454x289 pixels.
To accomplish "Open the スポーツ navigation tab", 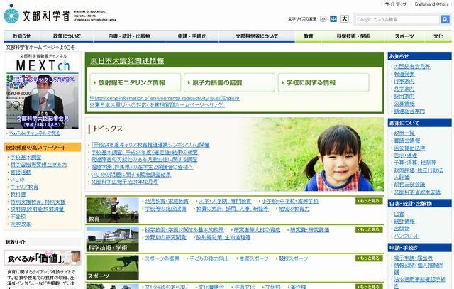I will [x=404, y=36].
